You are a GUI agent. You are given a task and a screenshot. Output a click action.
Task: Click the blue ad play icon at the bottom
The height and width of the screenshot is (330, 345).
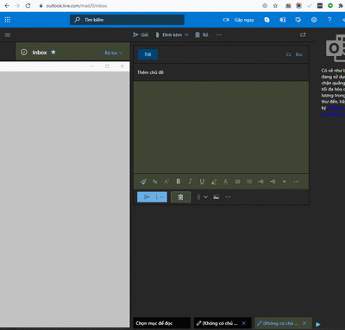tap(318, 325)
